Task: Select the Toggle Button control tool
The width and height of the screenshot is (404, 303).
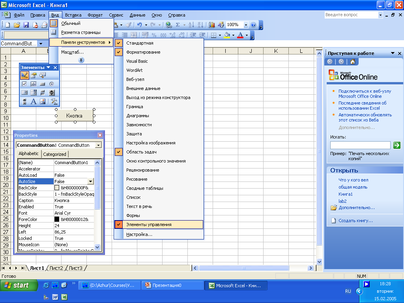Action: [43, 93]
